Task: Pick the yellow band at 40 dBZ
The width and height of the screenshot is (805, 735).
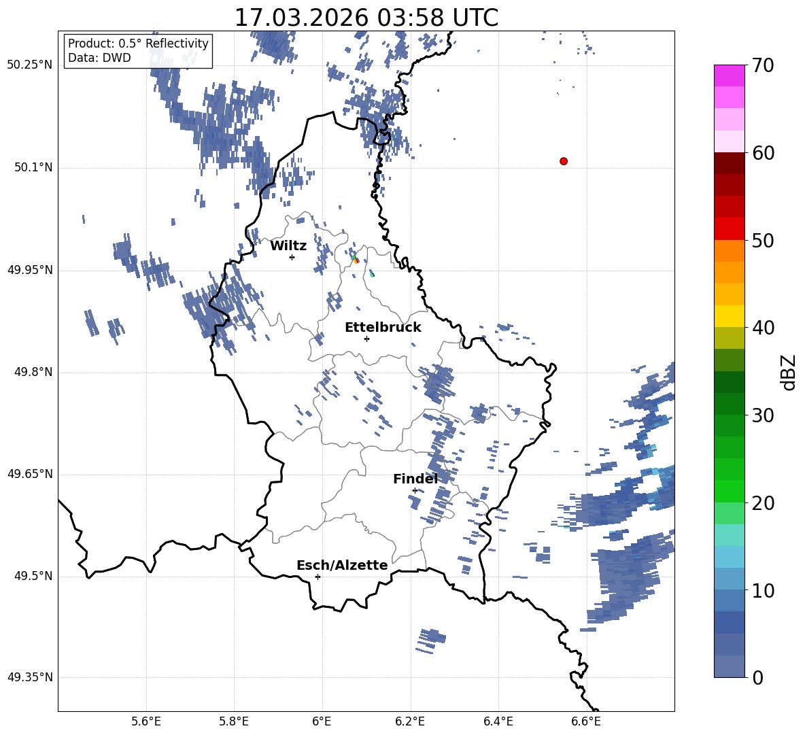Action: pyautogui.click(x=730, y=317)
